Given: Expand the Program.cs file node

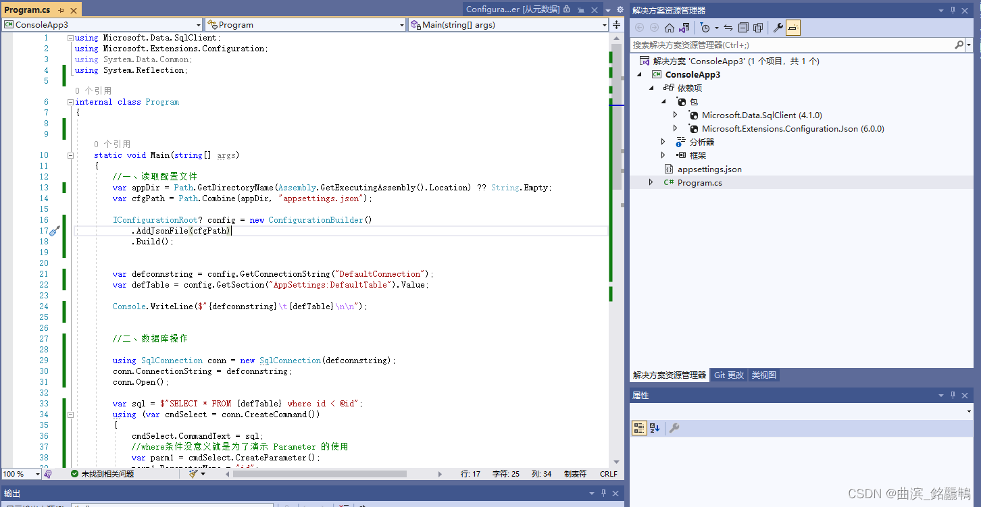Looking at the screenshot, I should point(651,182).
